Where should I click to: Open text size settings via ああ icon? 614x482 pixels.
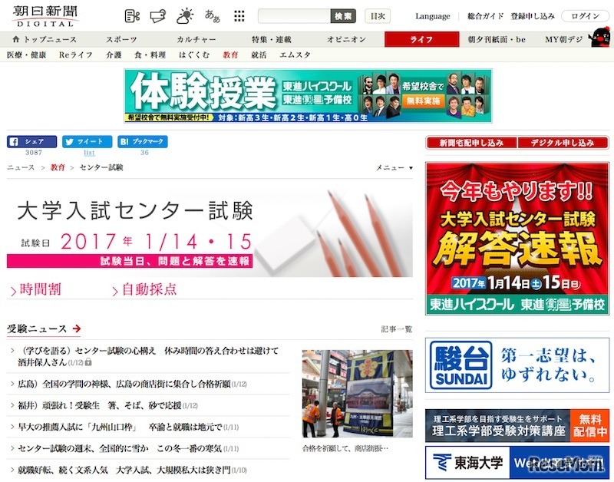pyautogui.click(x=213, y=15)
